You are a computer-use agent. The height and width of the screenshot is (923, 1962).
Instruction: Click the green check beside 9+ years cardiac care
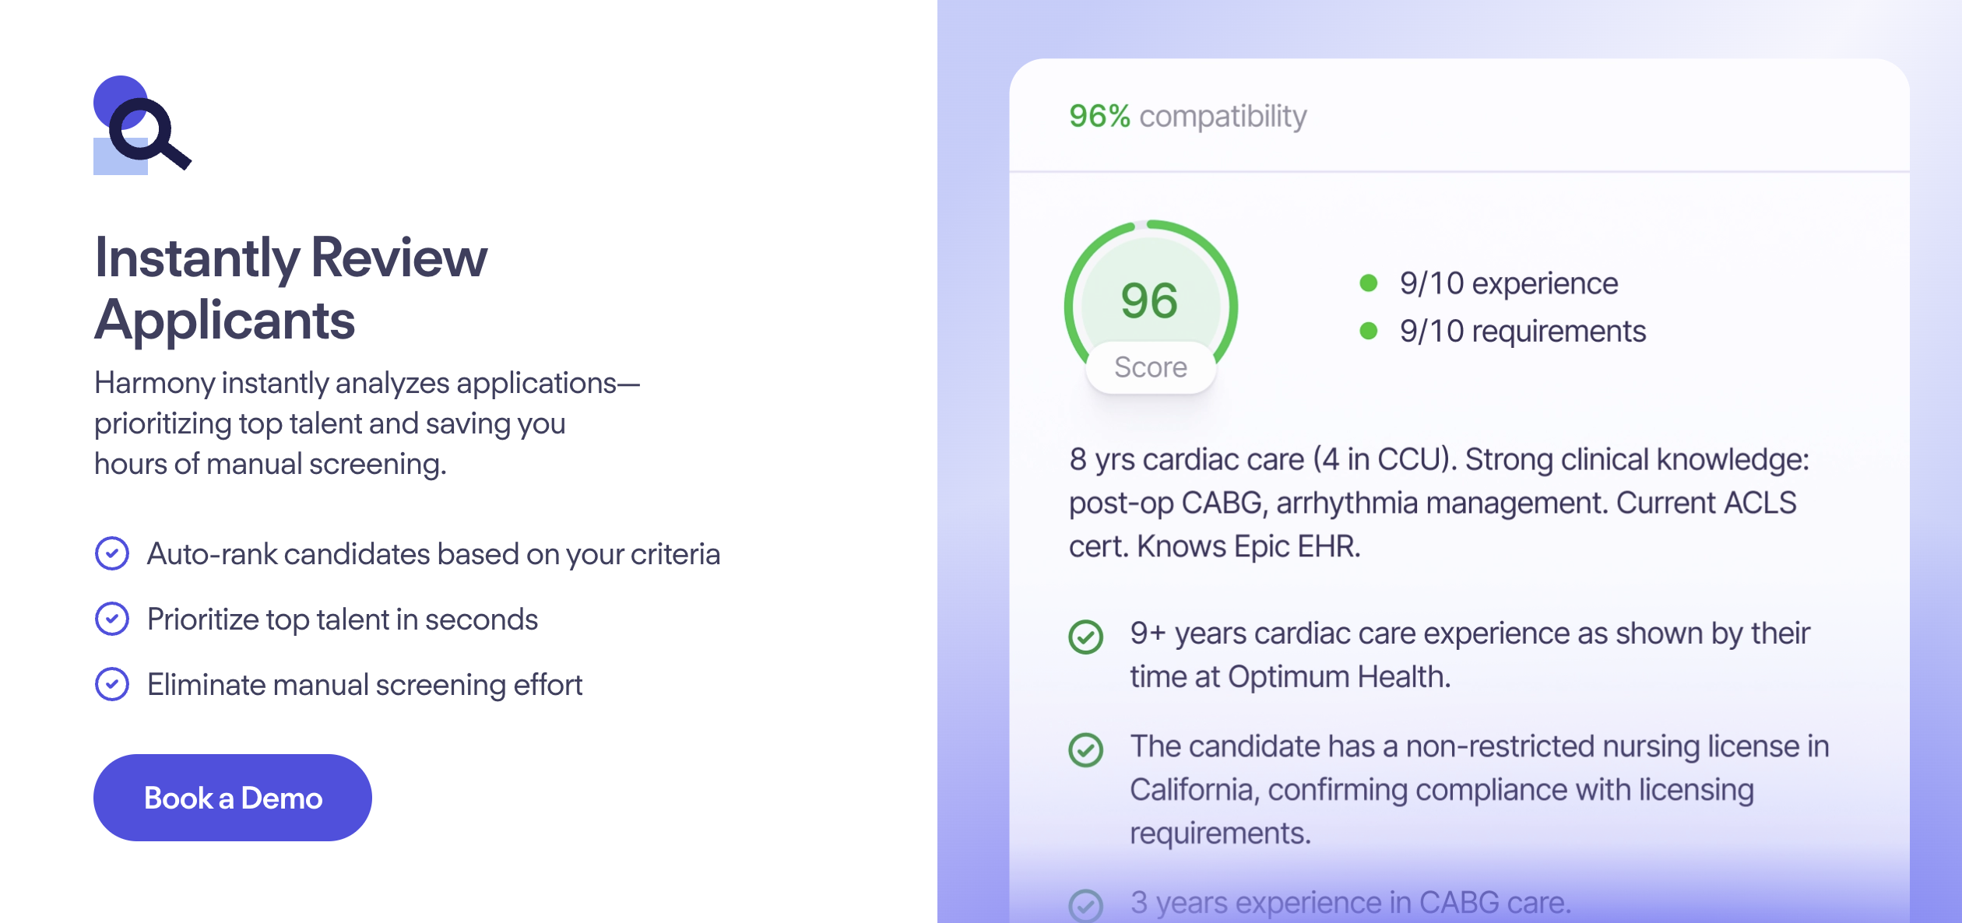click(1085, 637)
